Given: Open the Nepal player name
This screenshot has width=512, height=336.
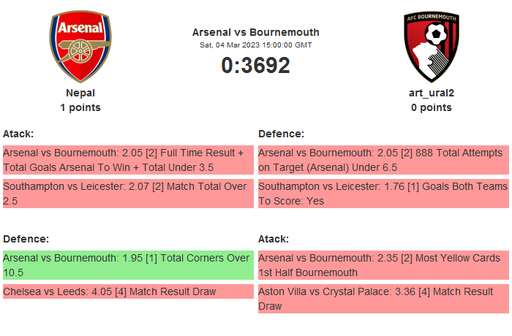Looking at the screenshot, I should 80,93.
